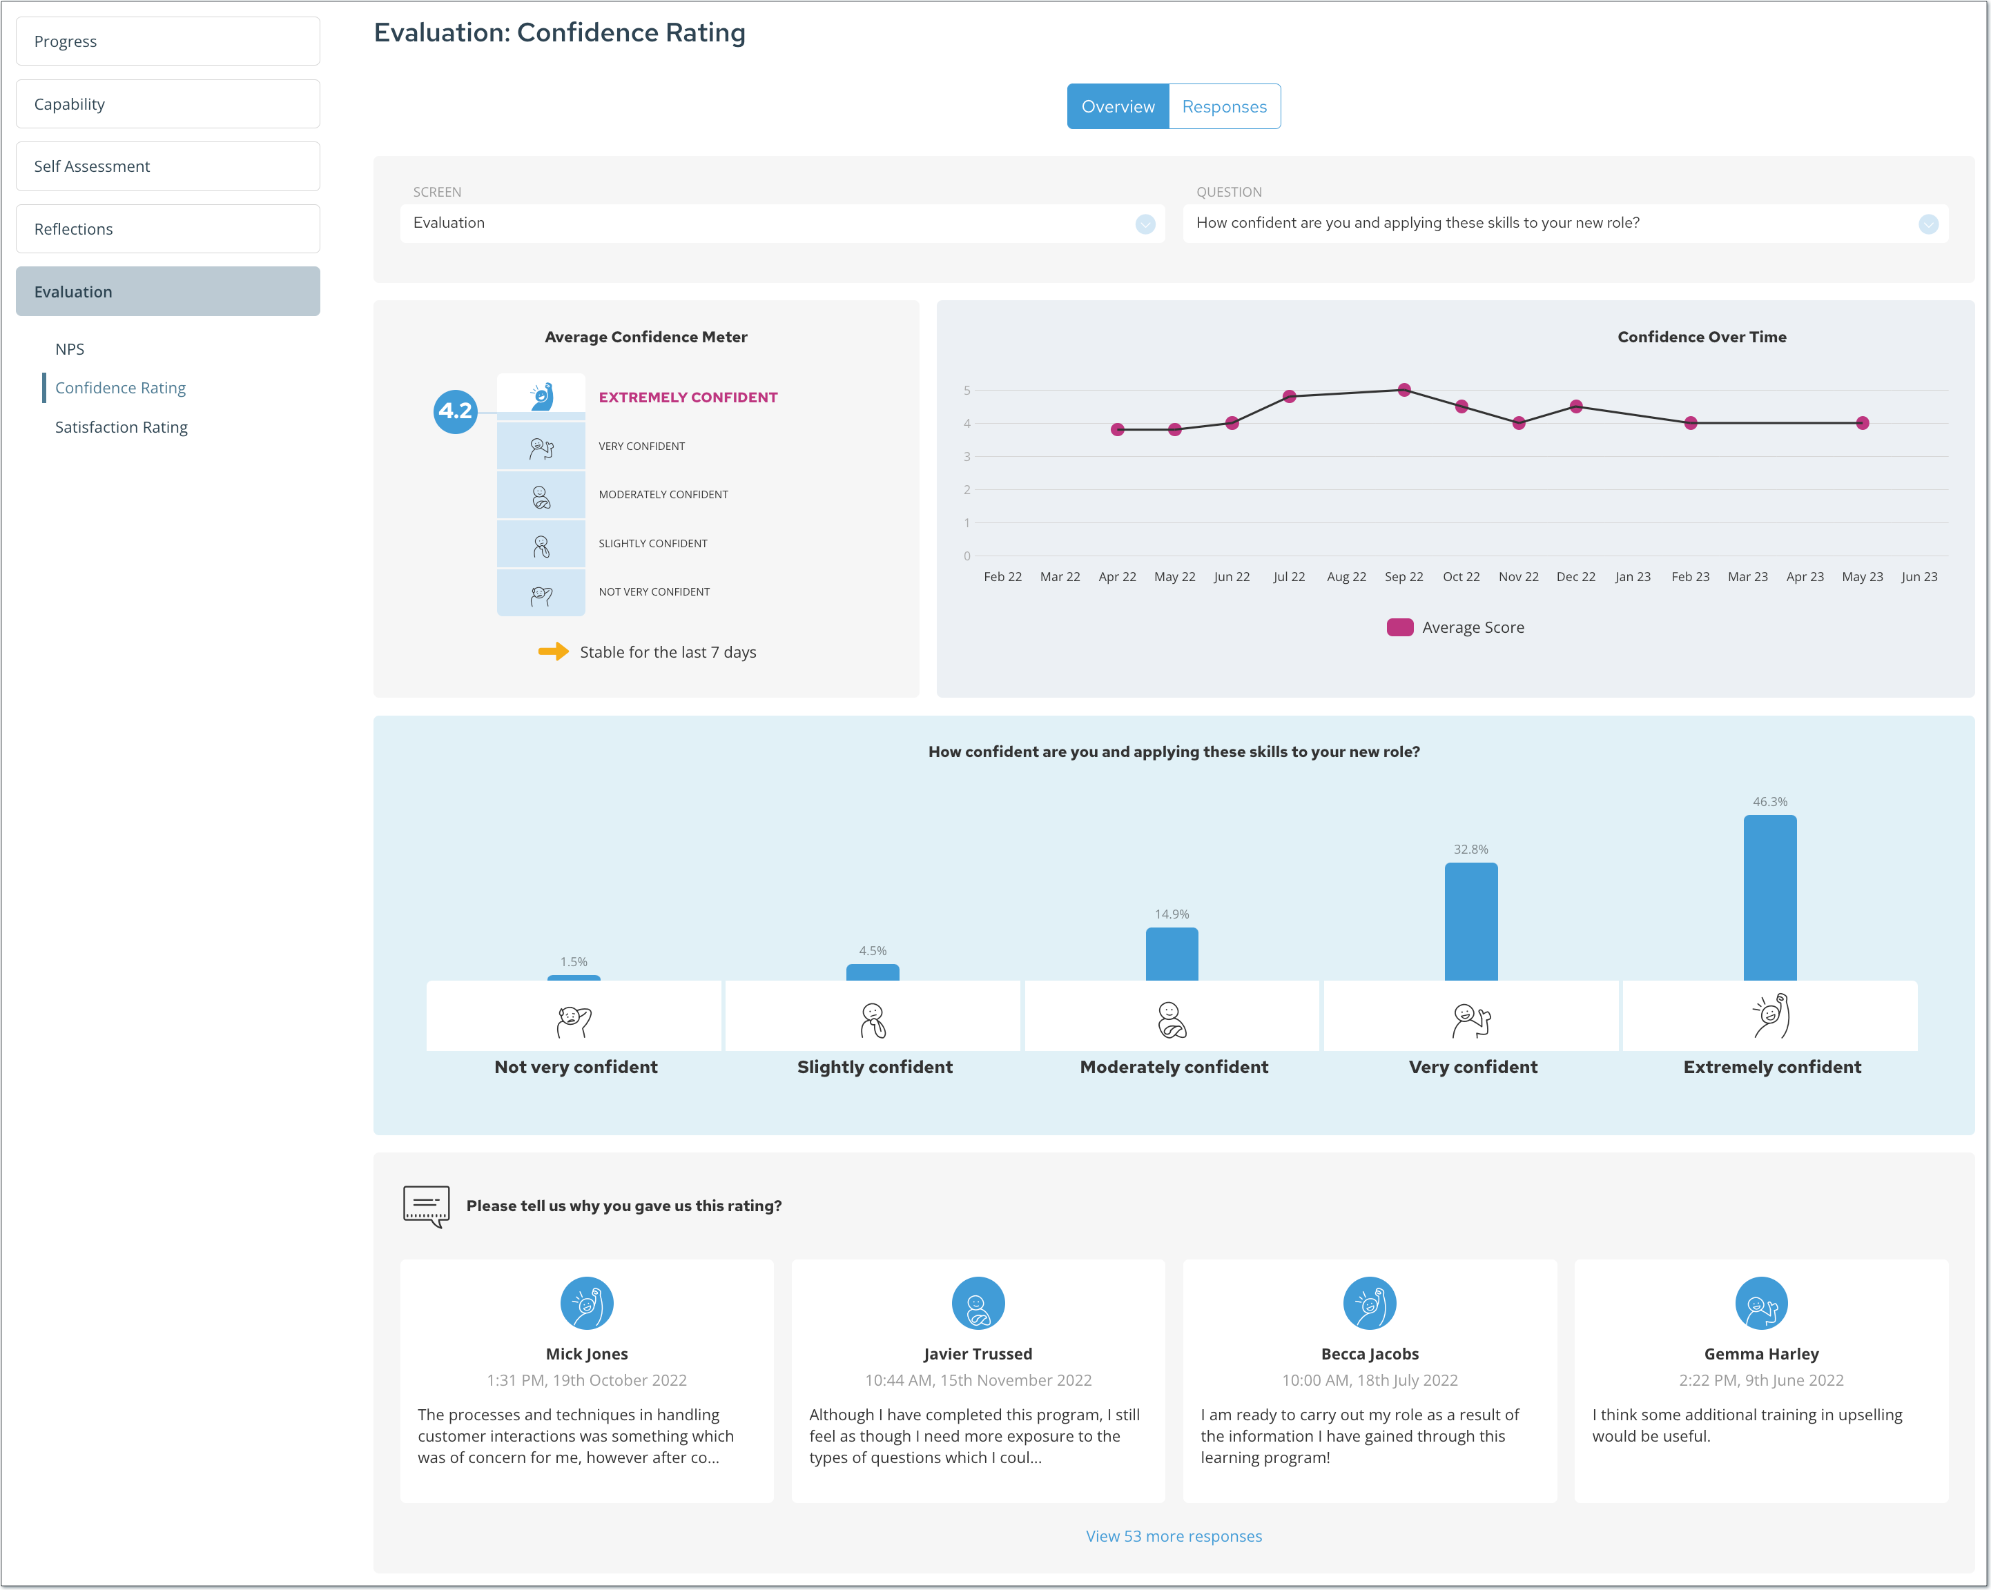Click the orange stable trend arrow icon

click(553, 652)
